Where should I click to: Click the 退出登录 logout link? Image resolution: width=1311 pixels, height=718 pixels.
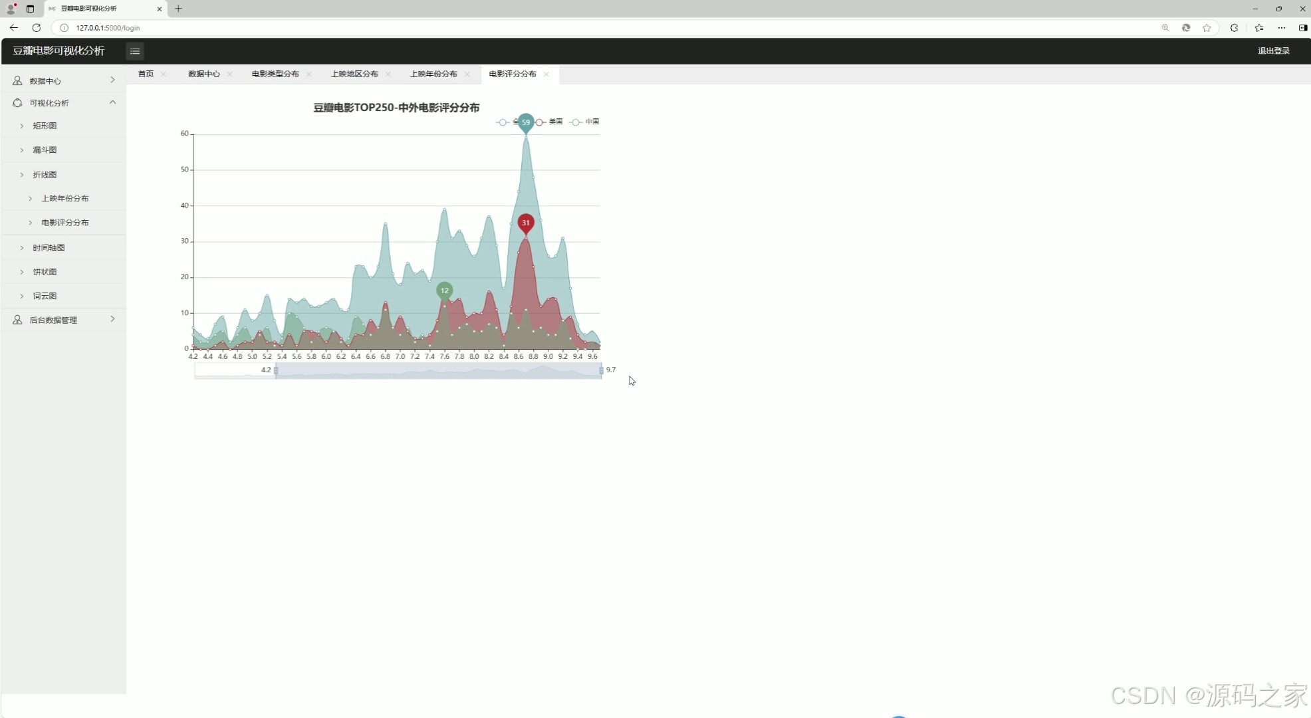pyautogui.click(x=1273, y=51)
